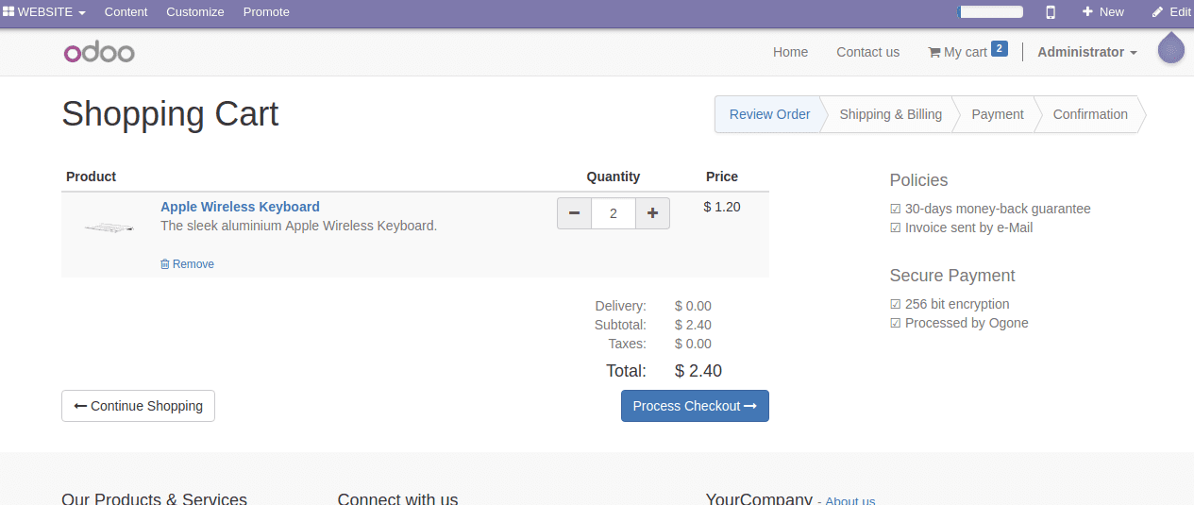The image size is (1194, 505).
Task: Click Edit in the top bar
Action: [x=1171, y=12]
